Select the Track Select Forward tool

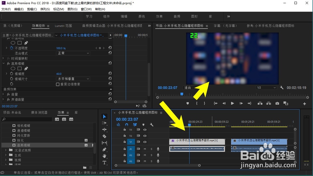[104, 123]
